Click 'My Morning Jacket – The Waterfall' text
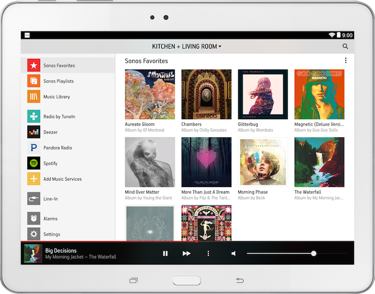Image resolution: width=375 pixels, height=294 pixels. pos(80,257)
